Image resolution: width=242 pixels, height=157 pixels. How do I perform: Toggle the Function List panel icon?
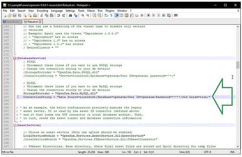coord(132,15)
